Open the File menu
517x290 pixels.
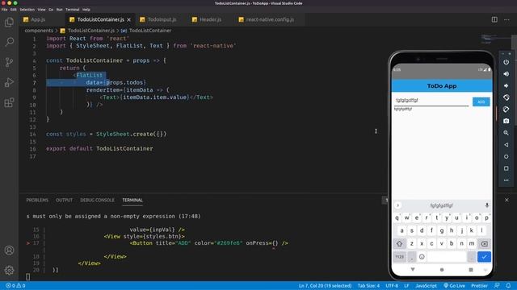point(4,10)
